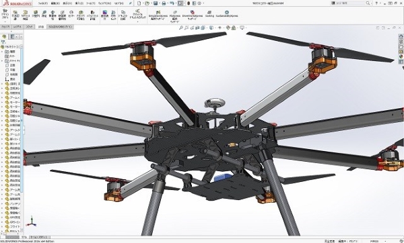This screenshot has height=243, width=404.
Task: Select the FeatureManager design tree tab icon
Action: [4, 36]
